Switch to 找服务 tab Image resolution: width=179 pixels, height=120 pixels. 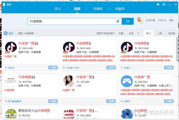(x=120, y=9)
